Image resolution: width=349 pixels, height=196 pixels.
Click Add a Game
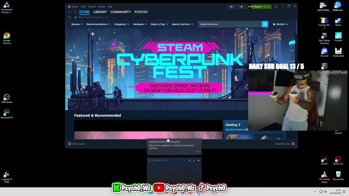click(x=77, y=144)
